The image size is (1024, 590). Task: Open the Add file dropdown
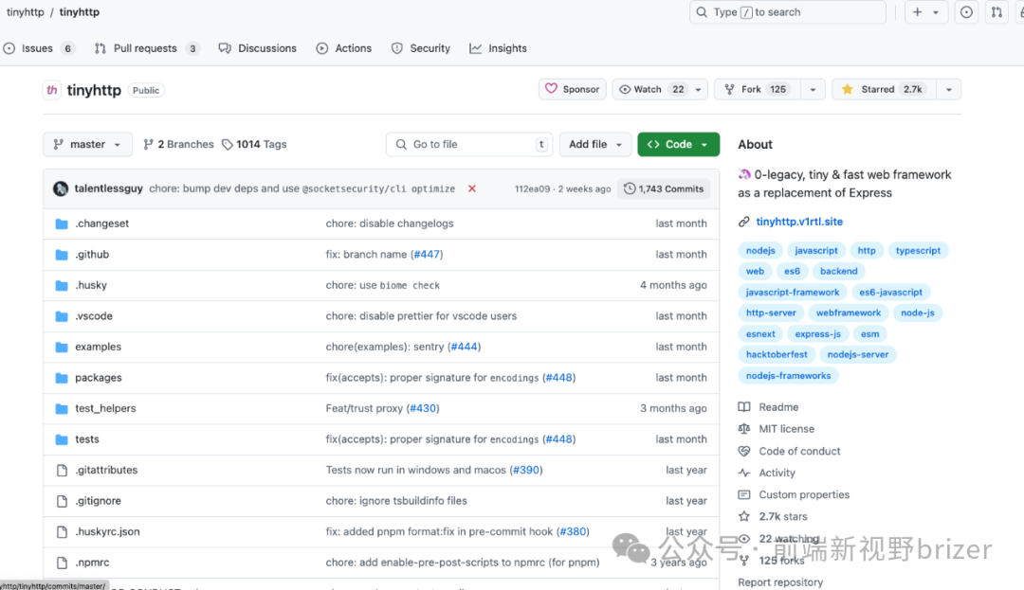(594, 144)
